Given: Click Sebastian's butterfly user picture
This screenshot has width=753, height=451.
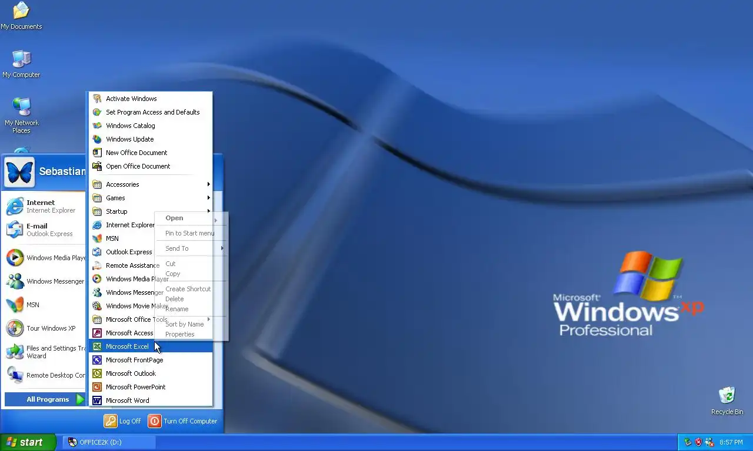Looking at the screenshot, I should pyautogui.click(x=19, y=171).
